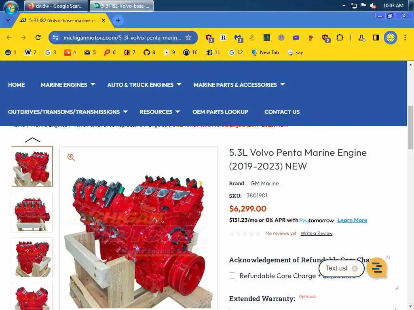Bookmark this page with the star icon
The image size is (414, 310).
[x=188, y=38]
